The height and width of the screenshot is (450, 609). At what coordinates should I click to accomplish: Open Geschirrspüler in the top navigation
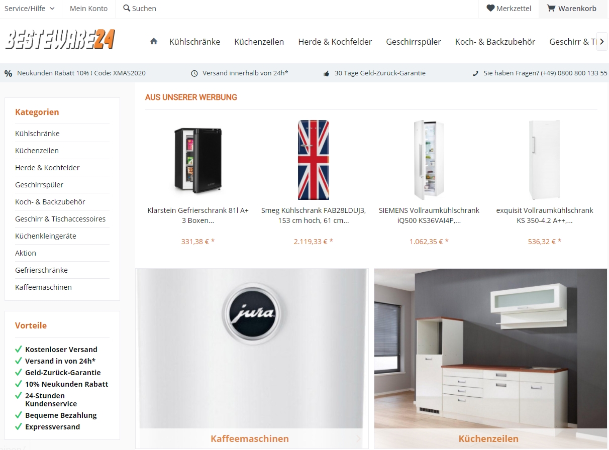(414, 42)
